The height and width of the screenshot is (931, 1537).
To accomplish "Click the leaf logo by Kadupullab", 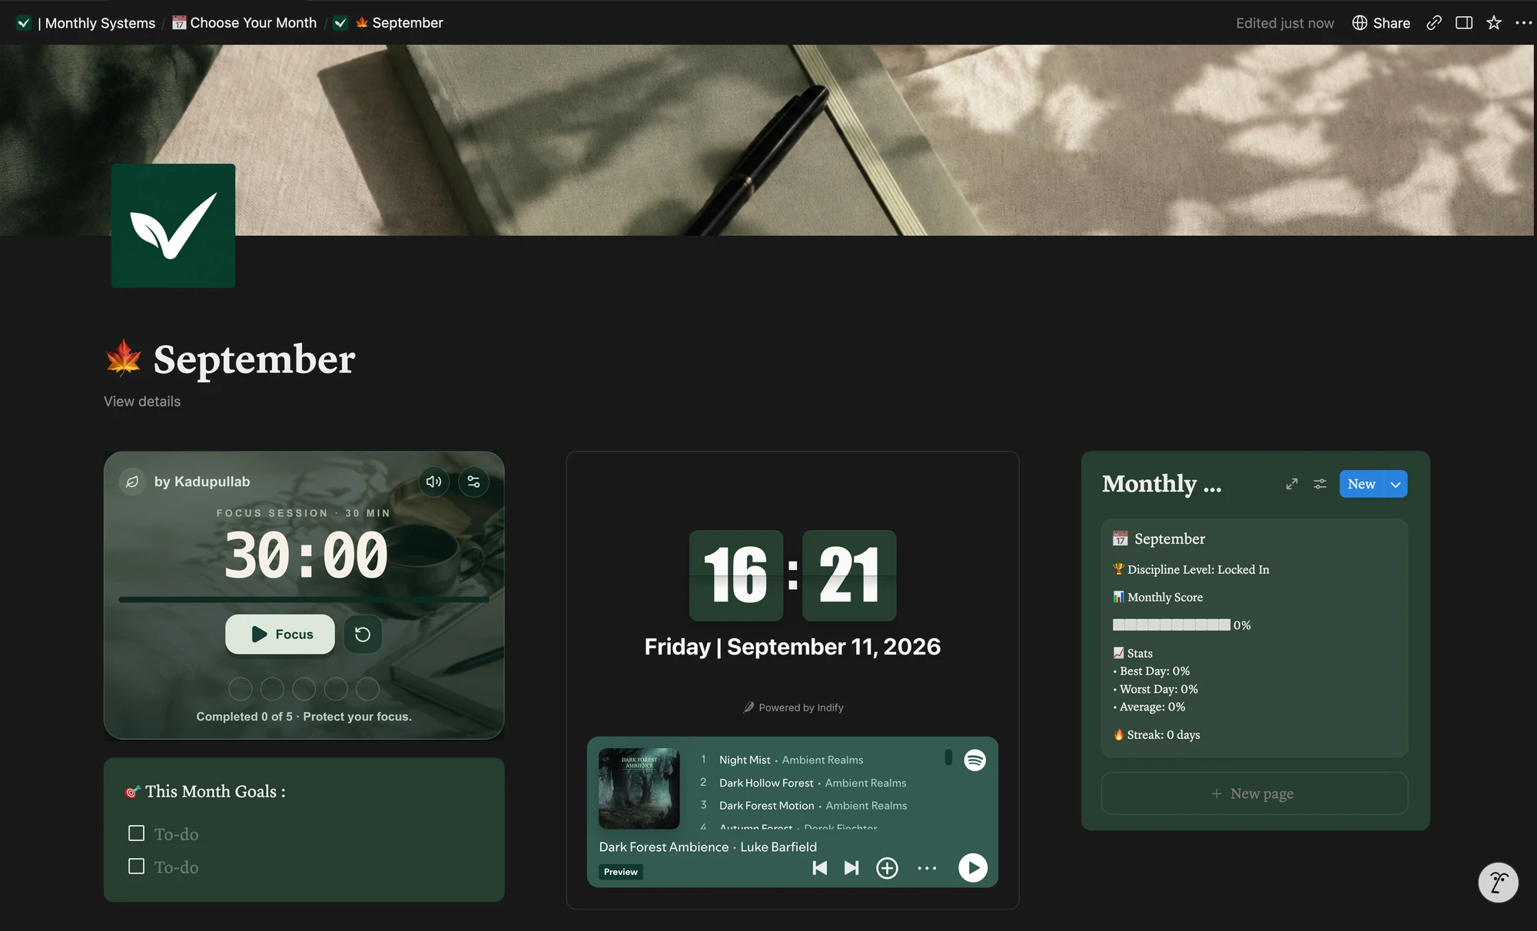I will pyautogui.click(x=132, y=482).
